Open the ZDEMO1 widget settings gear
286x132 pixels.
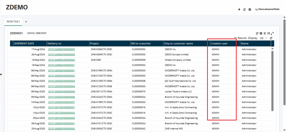point(261,33)
